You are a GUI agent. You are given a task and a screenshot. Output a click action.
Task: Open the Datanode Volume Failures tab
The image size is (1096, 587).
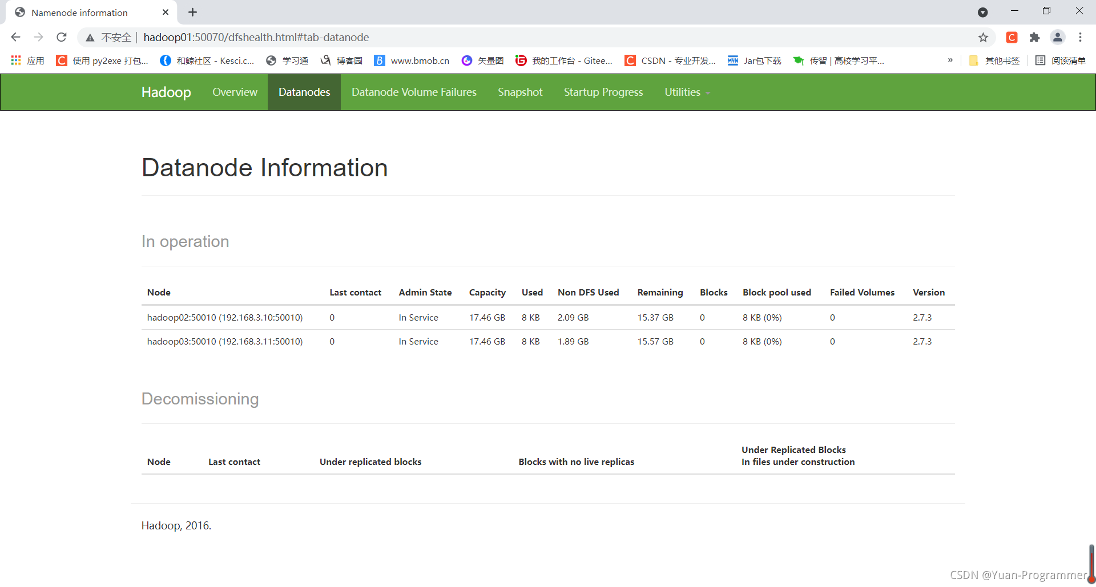point(414,92)
